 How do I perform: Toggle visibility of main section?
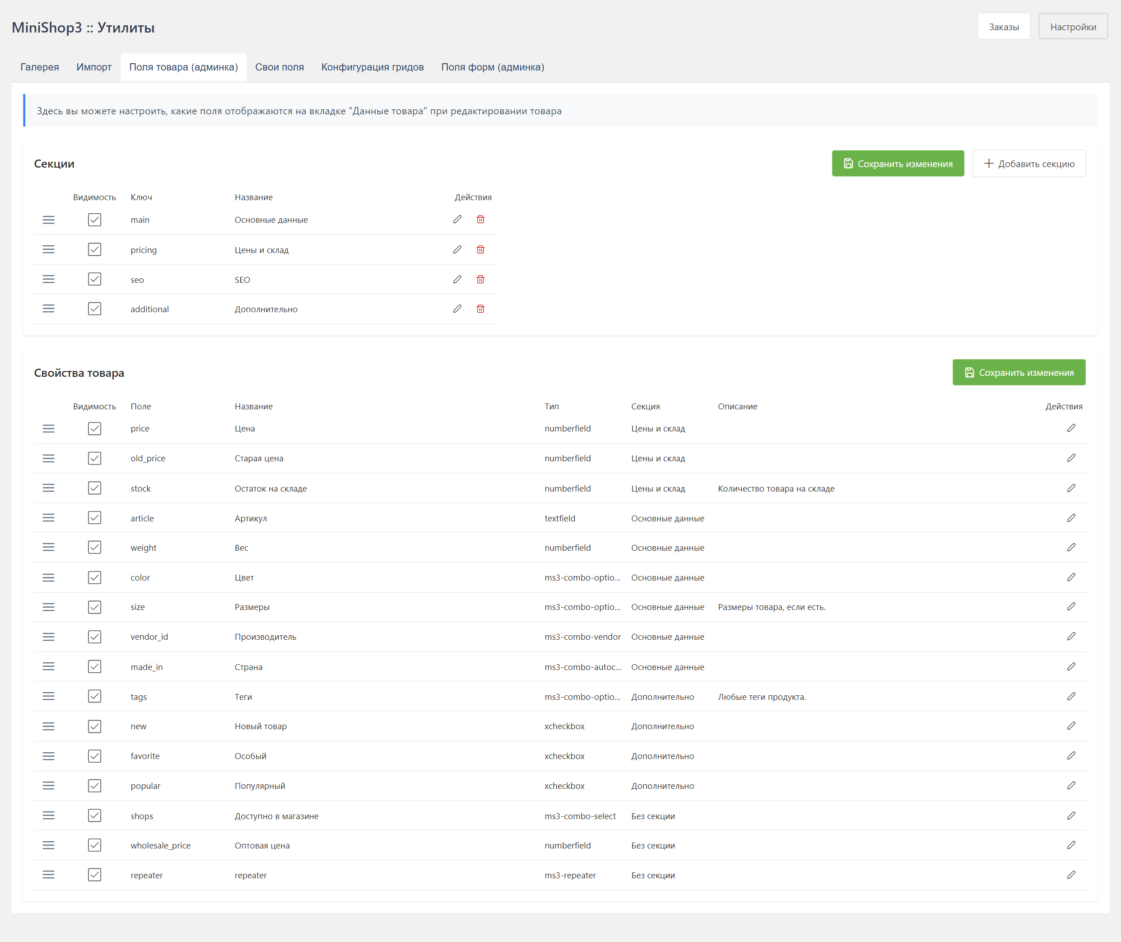tap(94, 220)
